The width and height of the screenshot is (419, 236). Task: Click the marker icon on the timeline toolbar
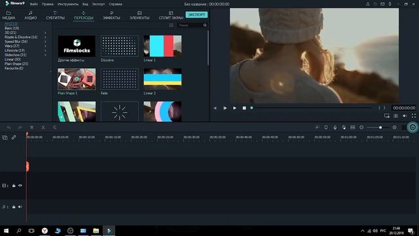(326, 127)
